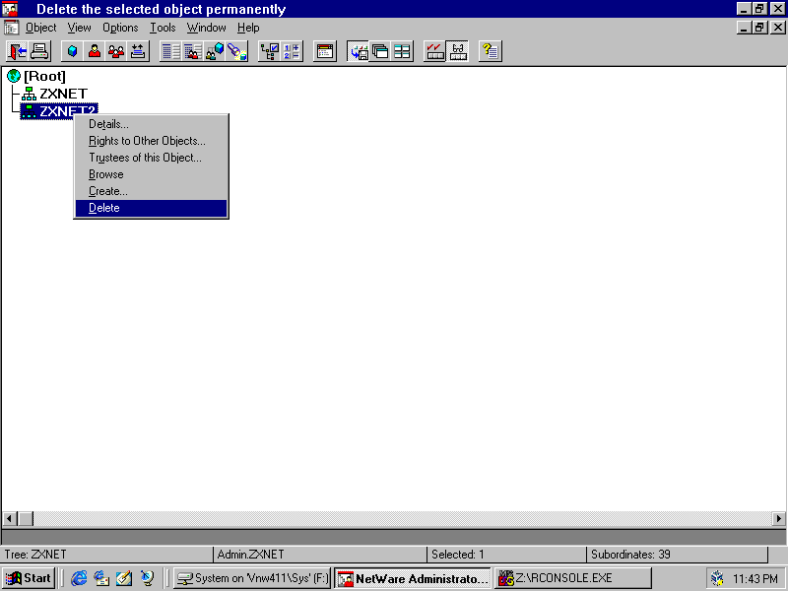Viewport: 788px width, 591px height.
Task: Select the [Root] tree node
Action: [44, 76]
